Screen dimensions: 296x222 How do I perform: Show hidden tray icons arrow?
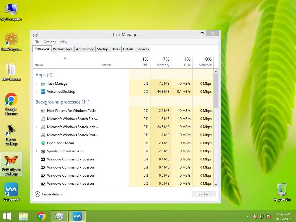(248, 217)
